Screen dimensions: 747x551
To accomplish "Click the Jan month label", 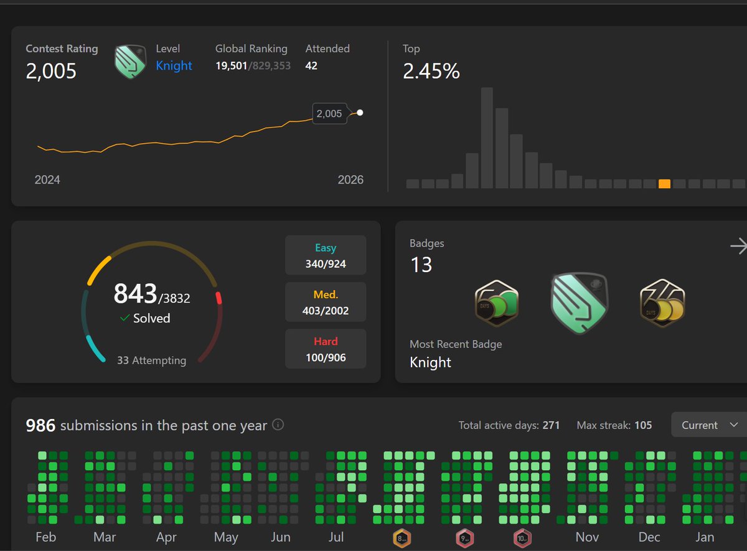I will (x=705, y=537).
